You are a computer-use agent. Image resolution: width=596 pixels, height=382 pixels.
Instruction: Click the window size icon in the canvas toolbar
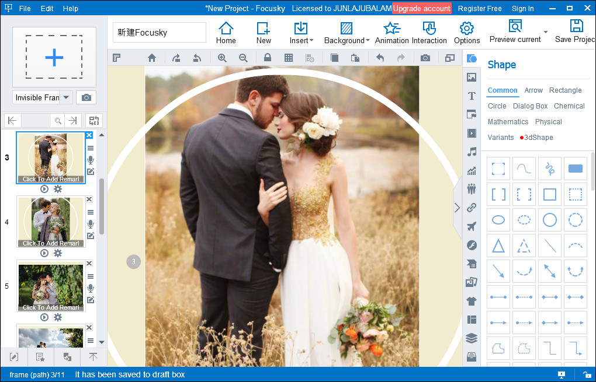[x=450, y=58]
